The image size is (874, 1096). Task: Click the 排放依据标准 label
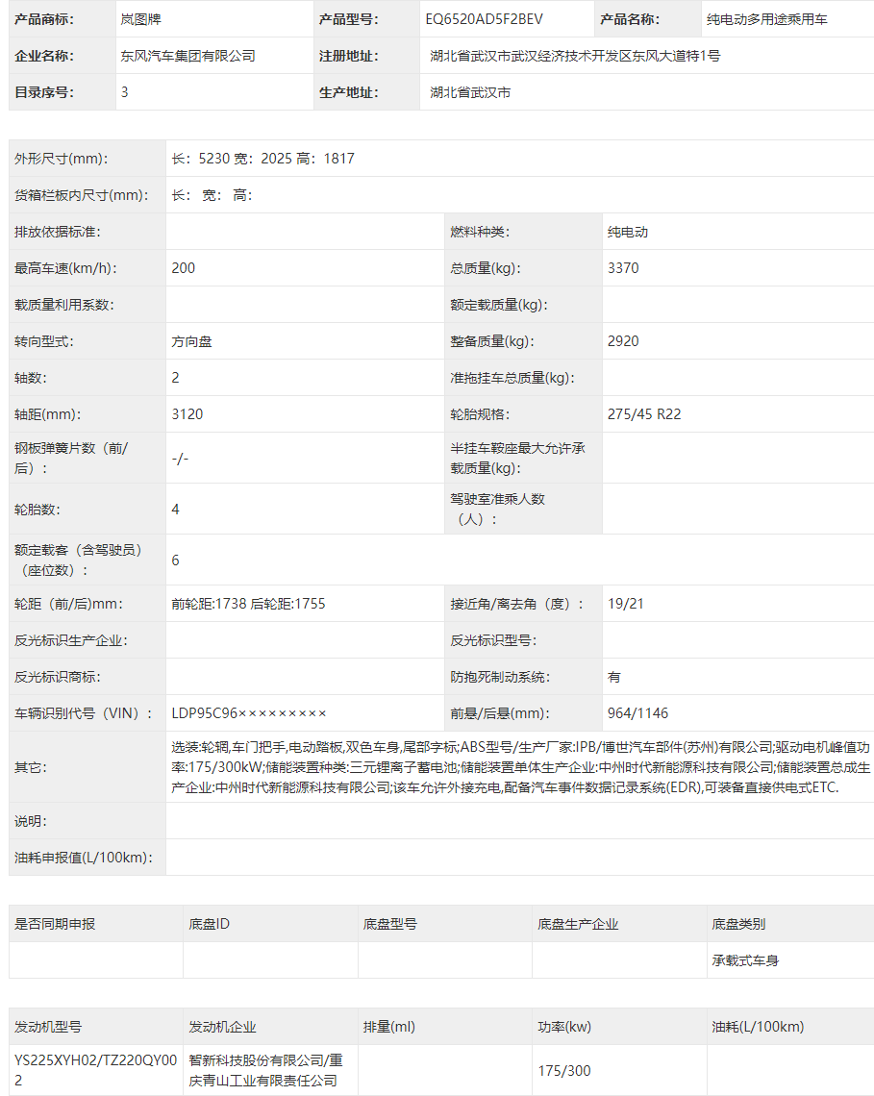(58, 232)
